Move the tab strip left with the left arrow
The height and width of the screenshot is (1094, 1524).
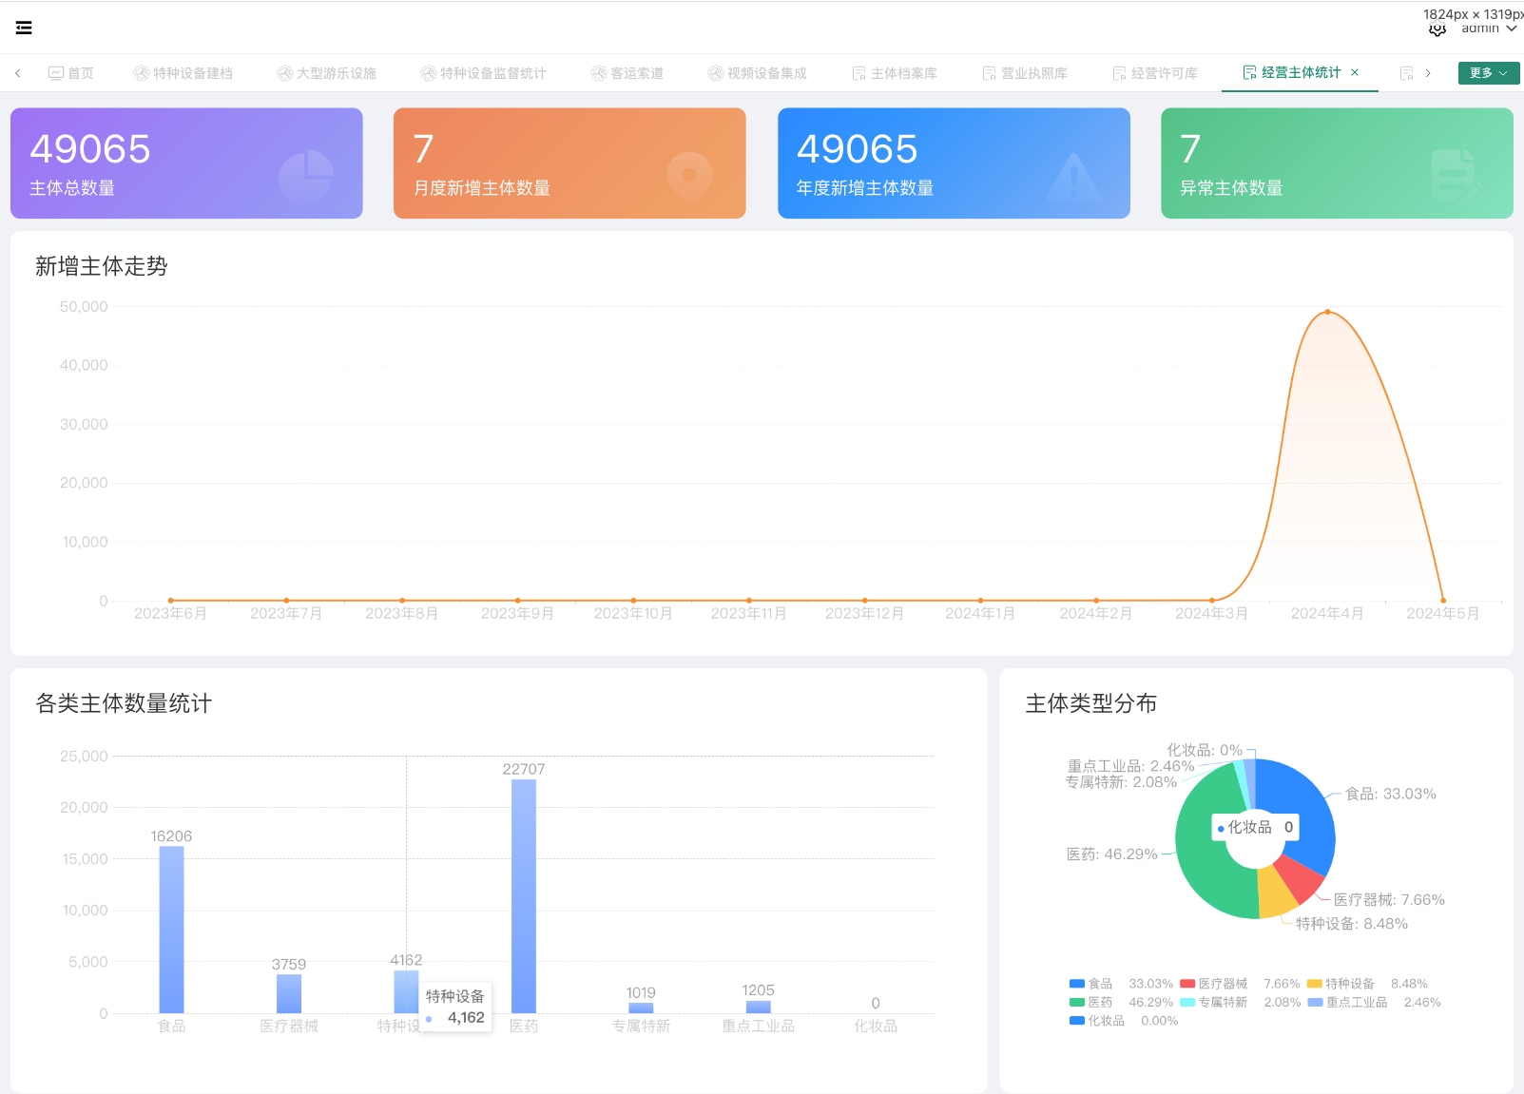[18, 73]
